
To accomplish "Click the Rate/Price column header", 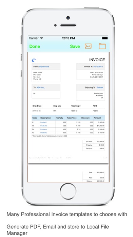I will click(72, 118).
